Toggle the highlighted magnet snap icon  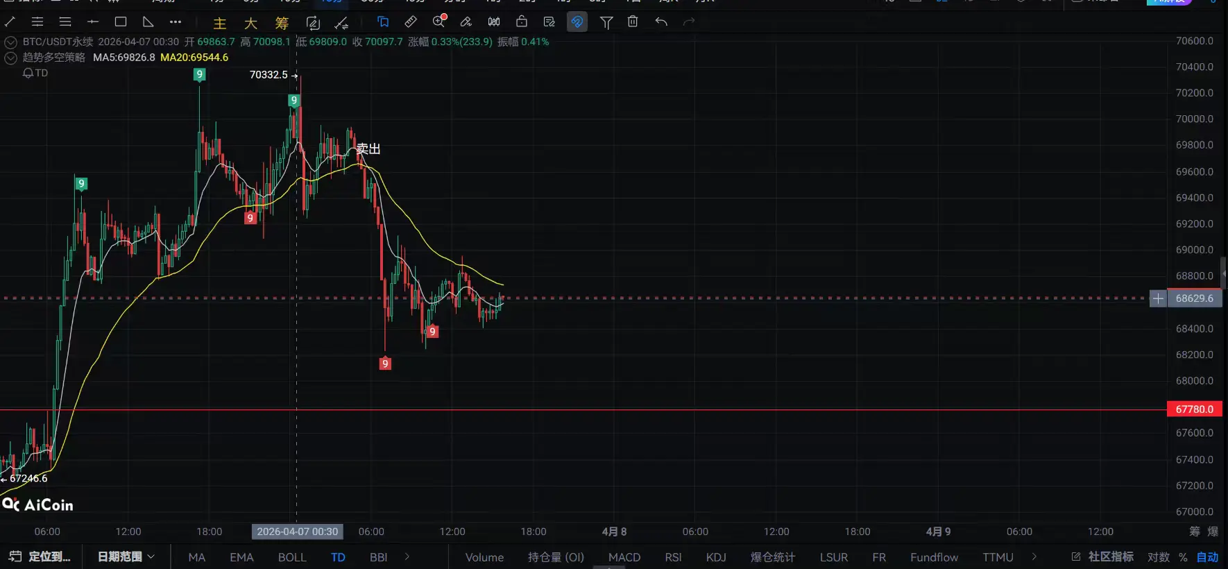tap(577, 22)
